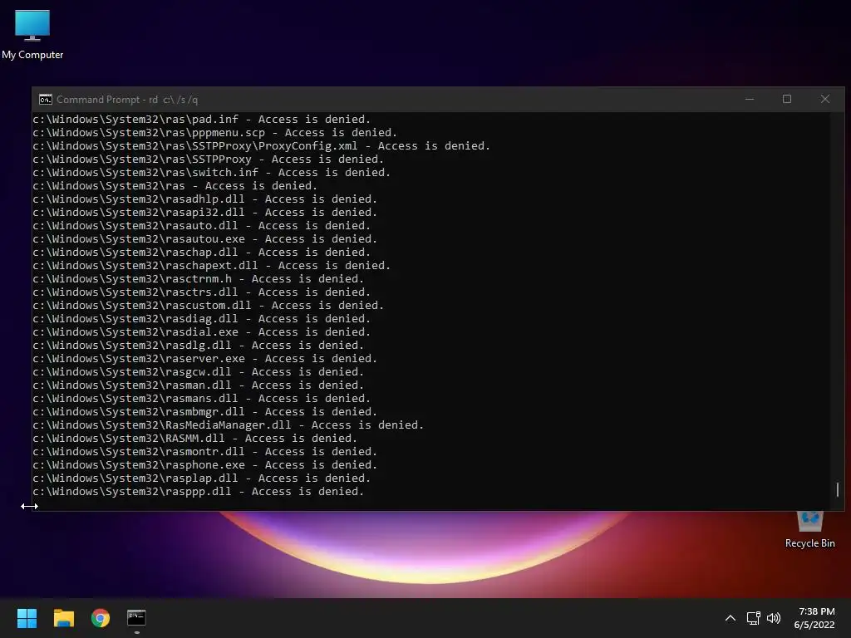Screen dimensions: 851x638
Task: Maximize the Command Prompt window
Action: pyautogui.click(x=787, y=100)
